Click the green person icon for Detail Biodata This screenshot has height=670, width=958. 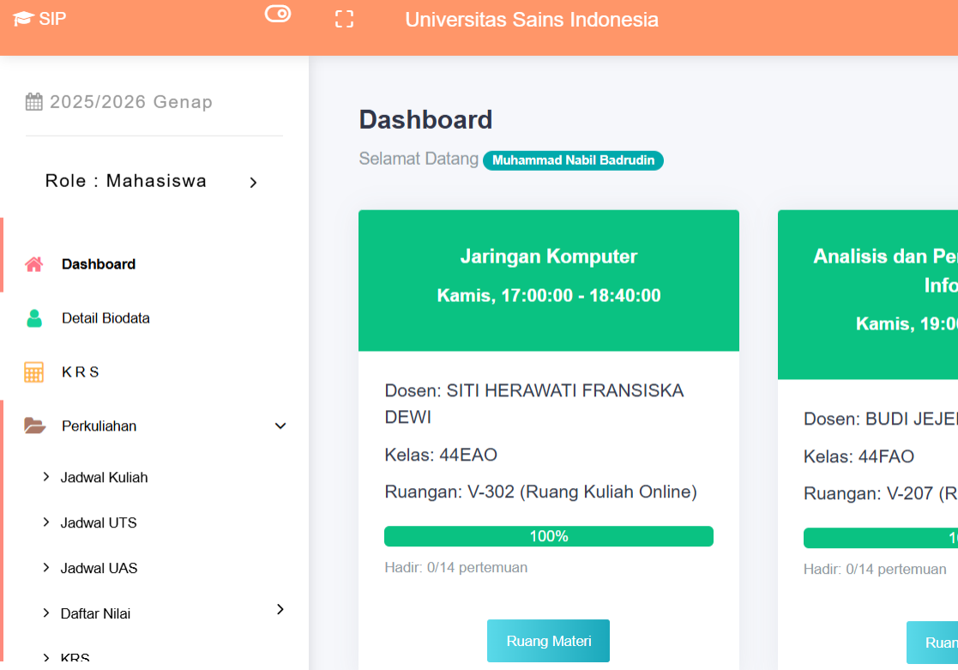pos(34,318)
